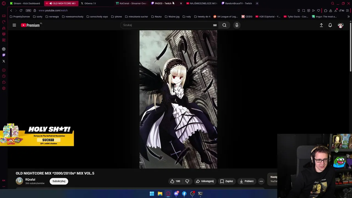This screenshot has height=198, width=352.
Task: Close the PAGO3 - Twitch tab
Action: click(181, 3)
